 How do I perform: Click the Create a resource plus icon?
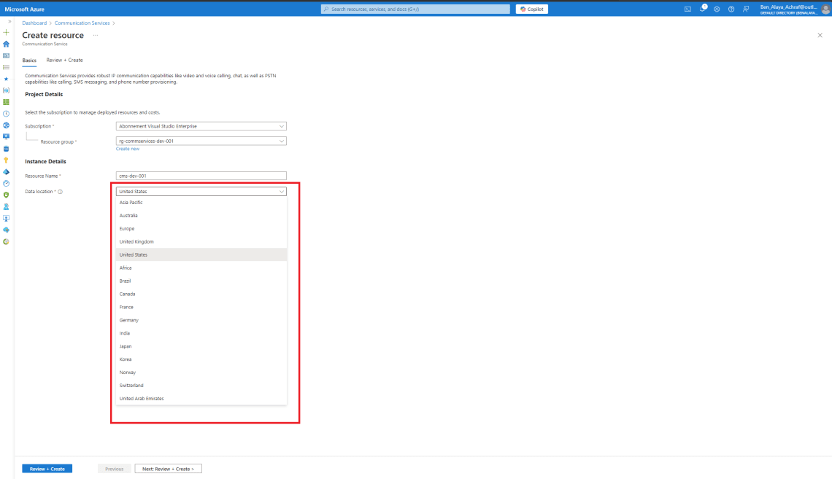pyautogui.click(x=6, y=33)
